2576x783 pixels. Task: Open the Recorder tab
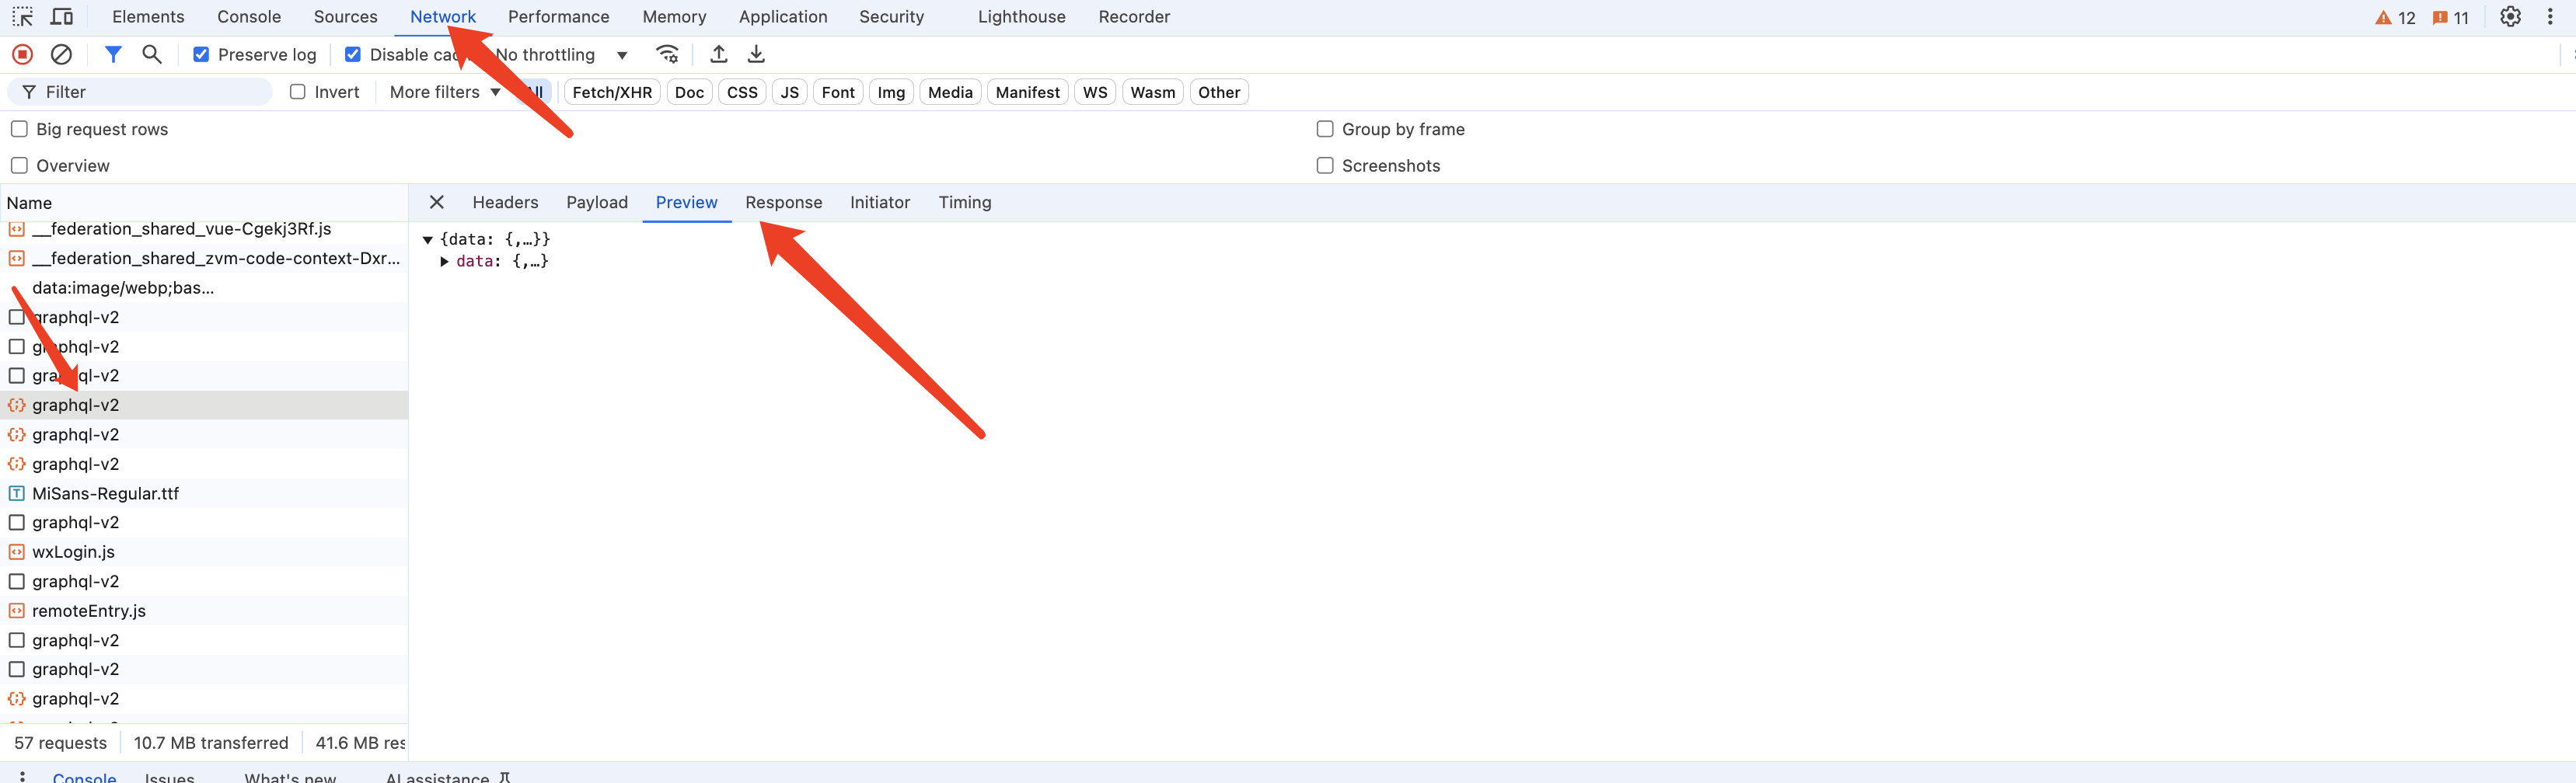(1134, 17)
